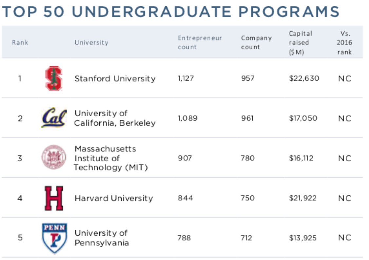
Task: Click the Vs. 2016 rank header
Action: [344, 42]
